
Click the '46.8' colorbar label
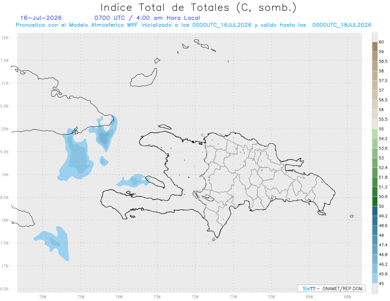383,255
